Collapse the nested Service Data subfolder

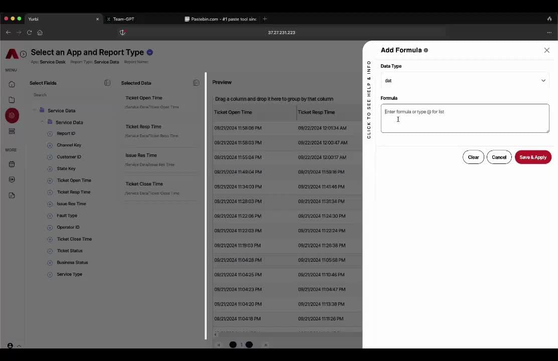click(42, 122)
